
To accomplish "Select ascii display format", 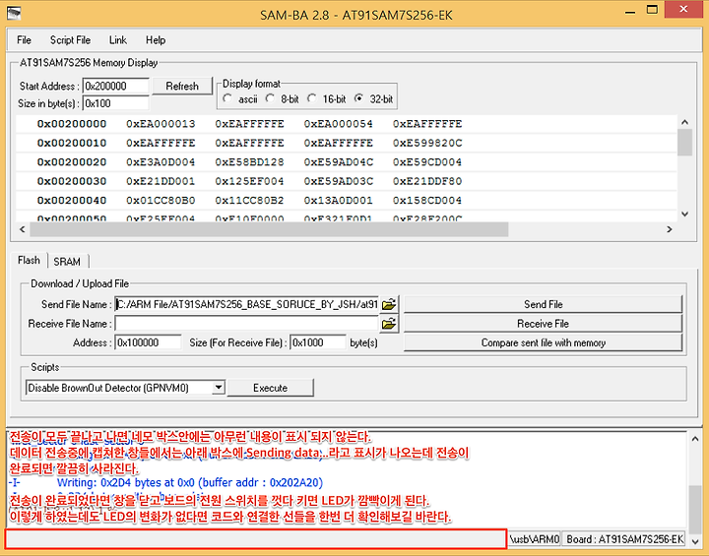I will (227, 98).
